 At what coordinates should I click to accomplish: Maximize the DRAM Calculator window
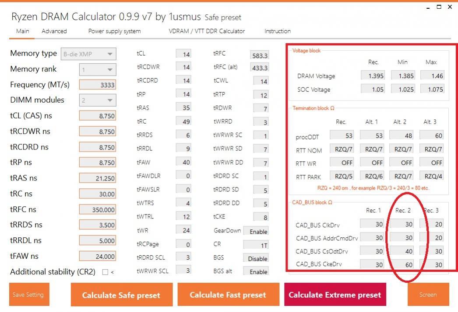coord(439,7)
